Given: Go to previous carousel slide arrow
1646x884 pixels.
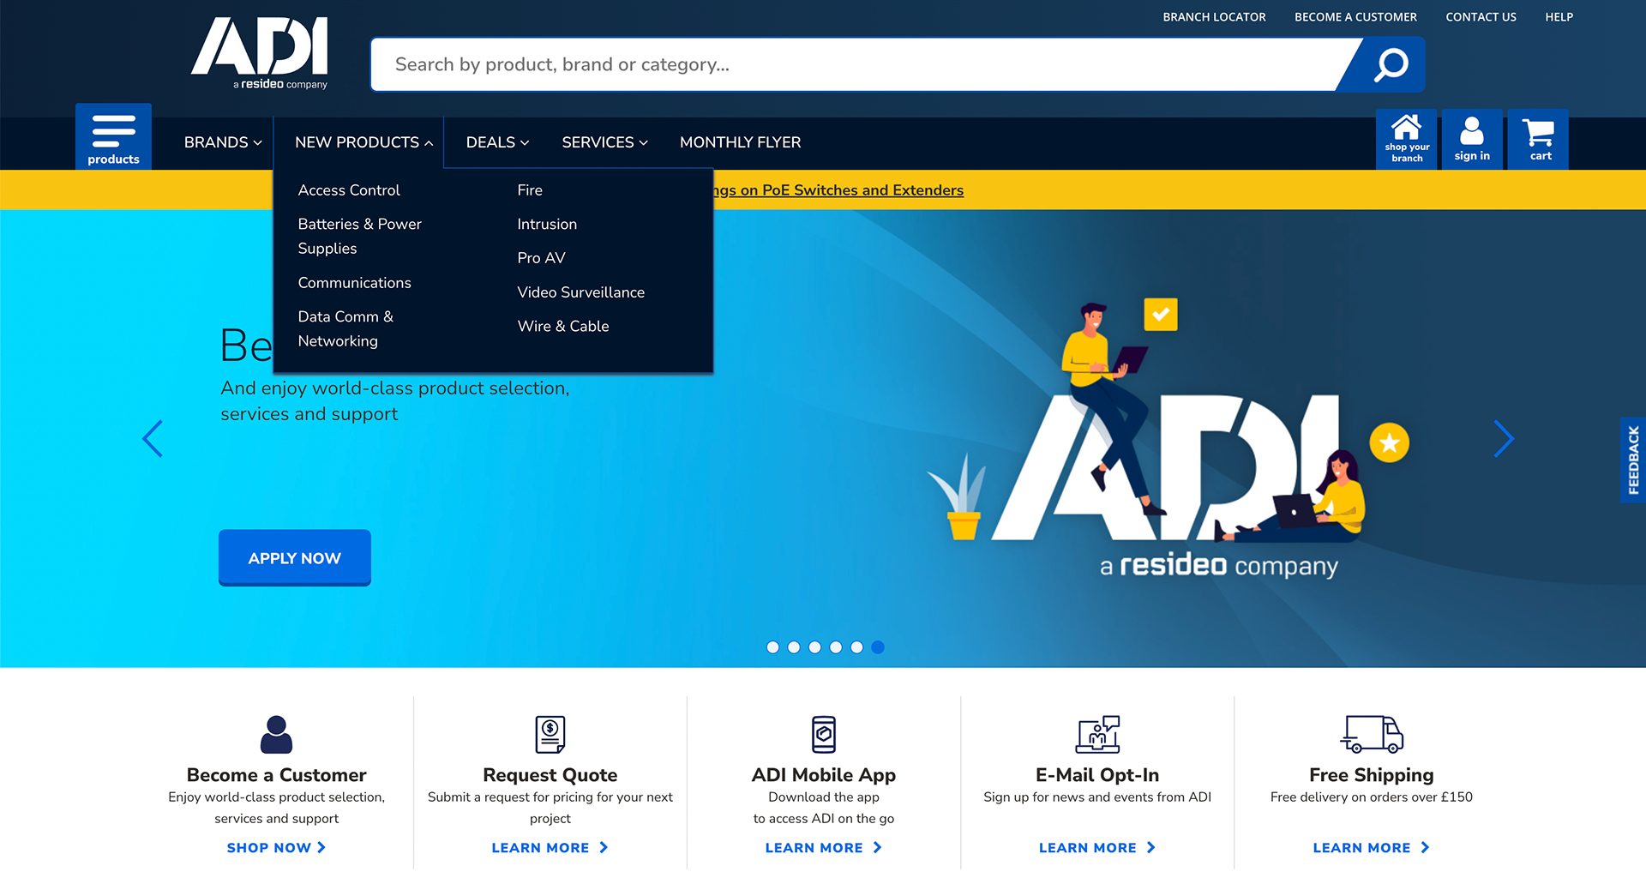Looking at the screenshot, I should pos(153,439).
